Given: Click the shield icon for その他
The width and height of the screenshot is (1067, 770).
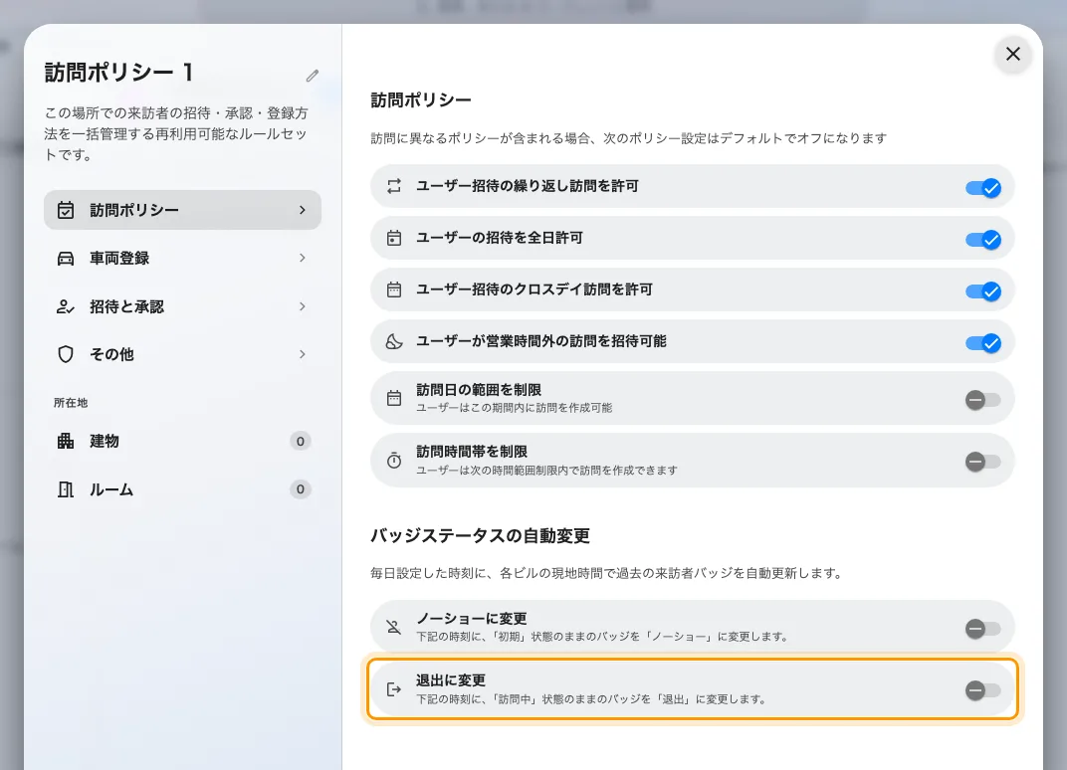Looking at the screenshot, I should click(66, 354).
